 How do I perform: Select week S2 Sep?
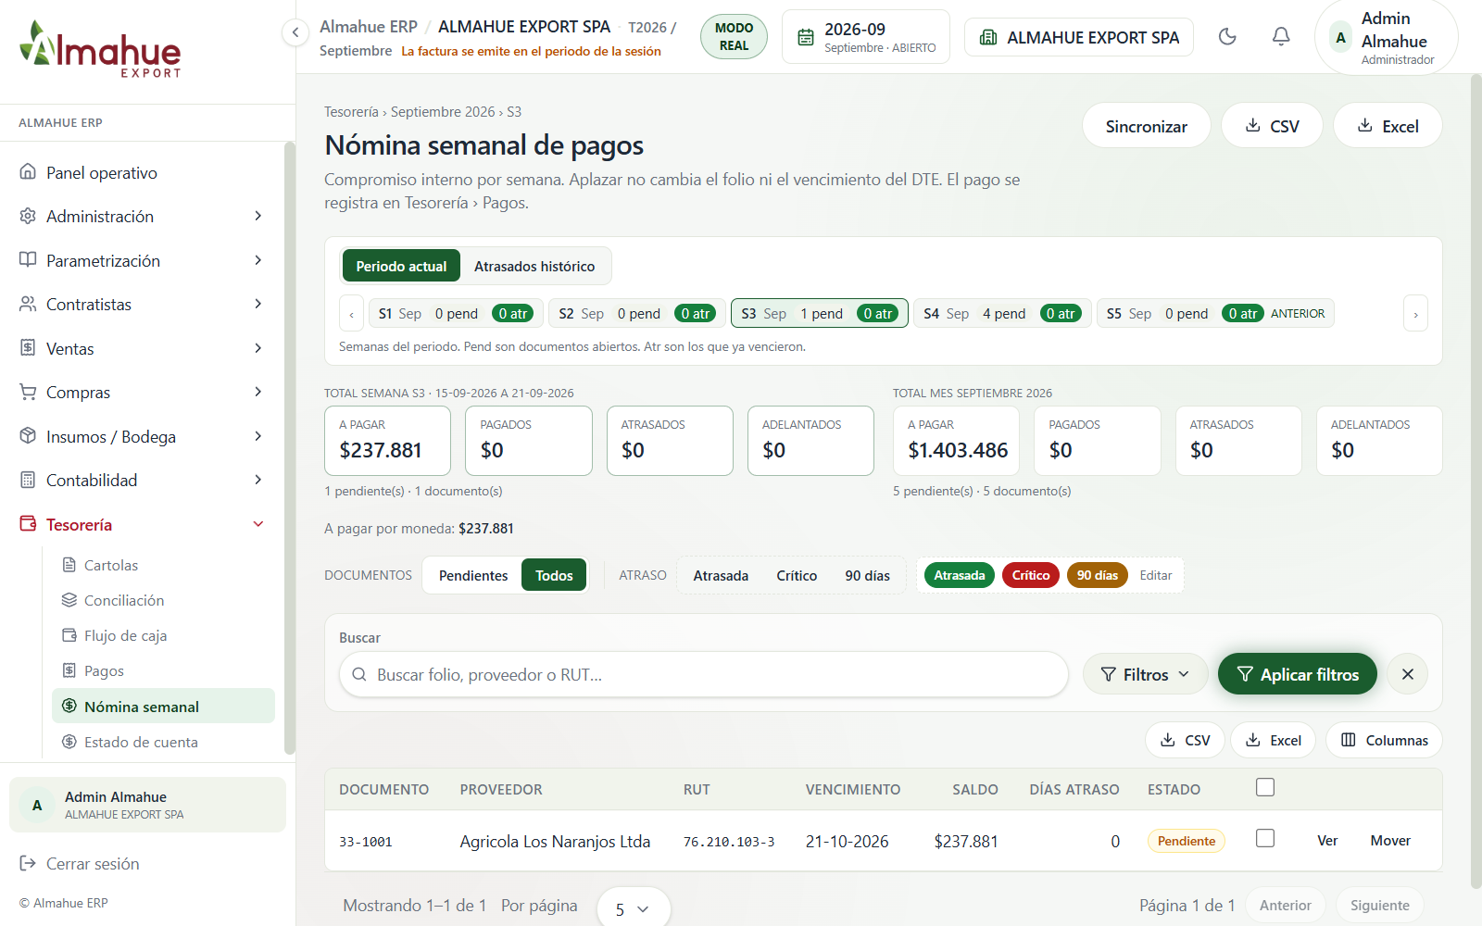(x=637, y=313)
